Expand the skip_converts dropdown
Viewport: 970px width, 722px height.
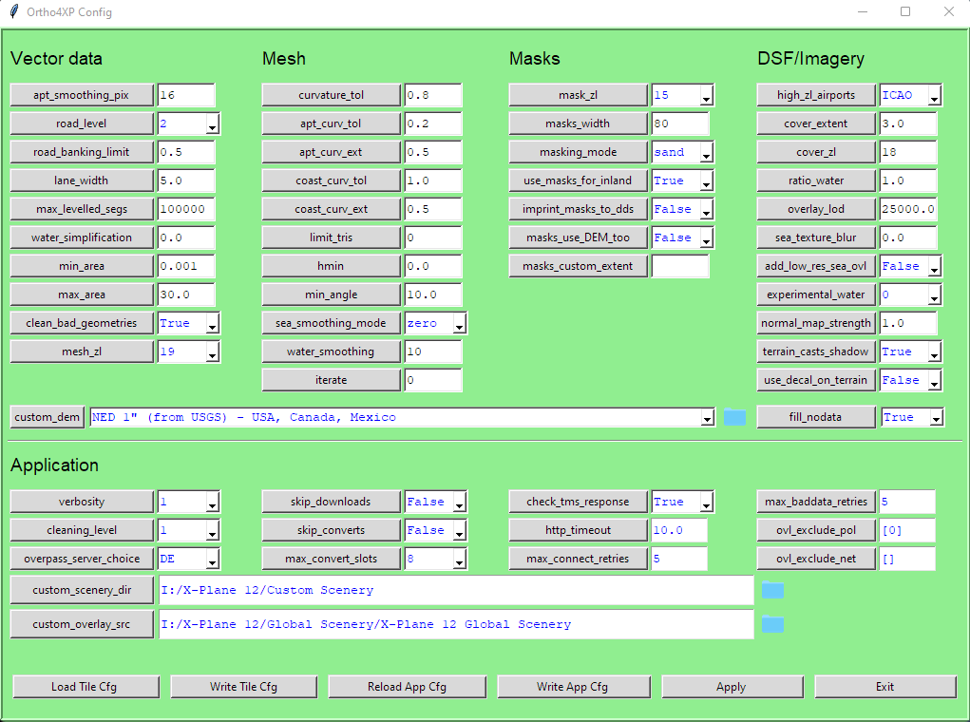coord(459,530)
